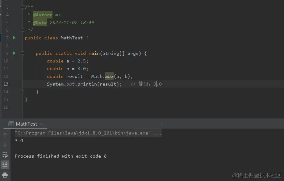
Task: Click the max method call on line 12
Action: coord(109,76)
